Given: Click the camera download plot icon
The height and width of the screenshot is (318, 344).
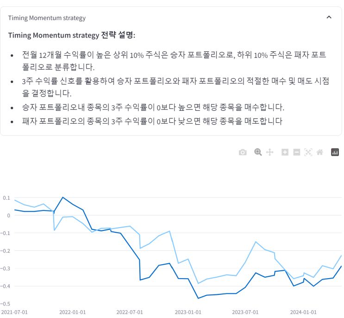Looking at the screenshot, I should [243, 153].
